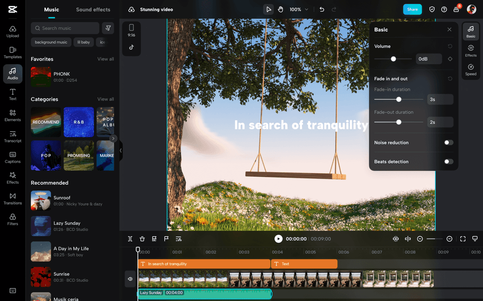Click the Delete icon above the timeline

pos(142,239)
